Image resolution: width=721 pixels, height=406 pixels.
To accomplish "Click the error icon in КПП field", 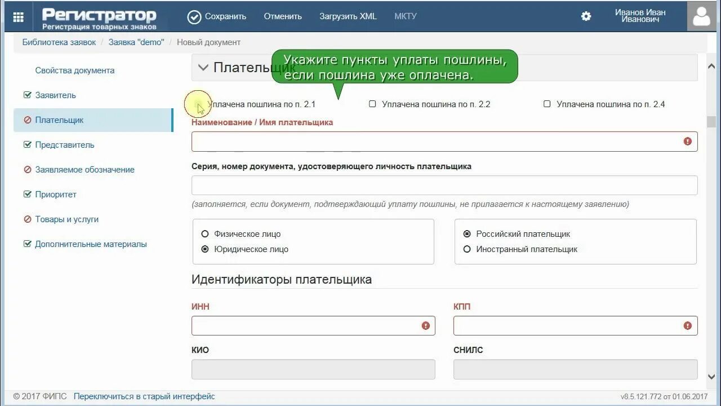I will 687,326.
